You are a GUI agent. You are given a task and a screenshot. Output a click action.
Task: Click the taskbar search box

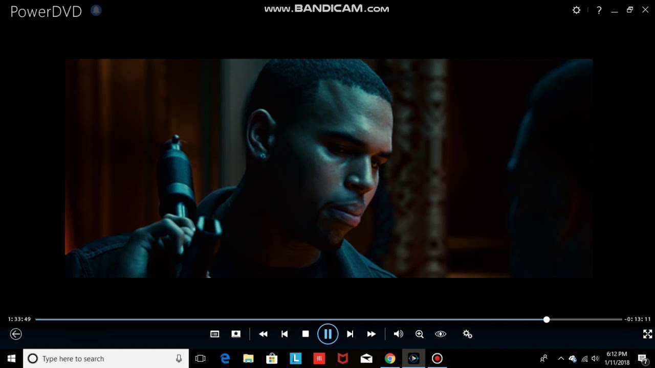click(106, 358)
